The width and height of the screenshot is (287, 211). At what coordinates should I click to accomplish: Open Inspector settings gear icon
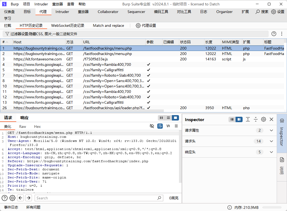pos(263,119)
